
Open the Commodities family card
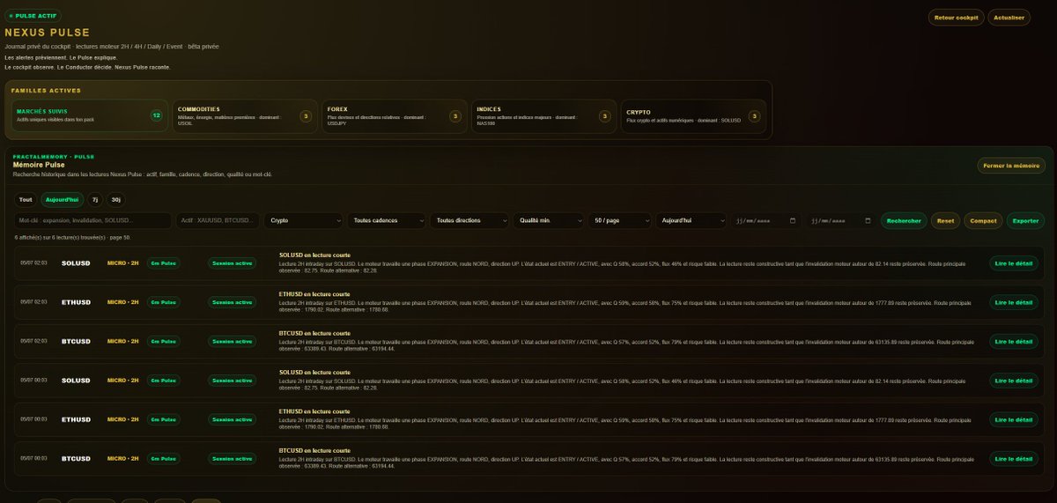[x=245, y=115]
